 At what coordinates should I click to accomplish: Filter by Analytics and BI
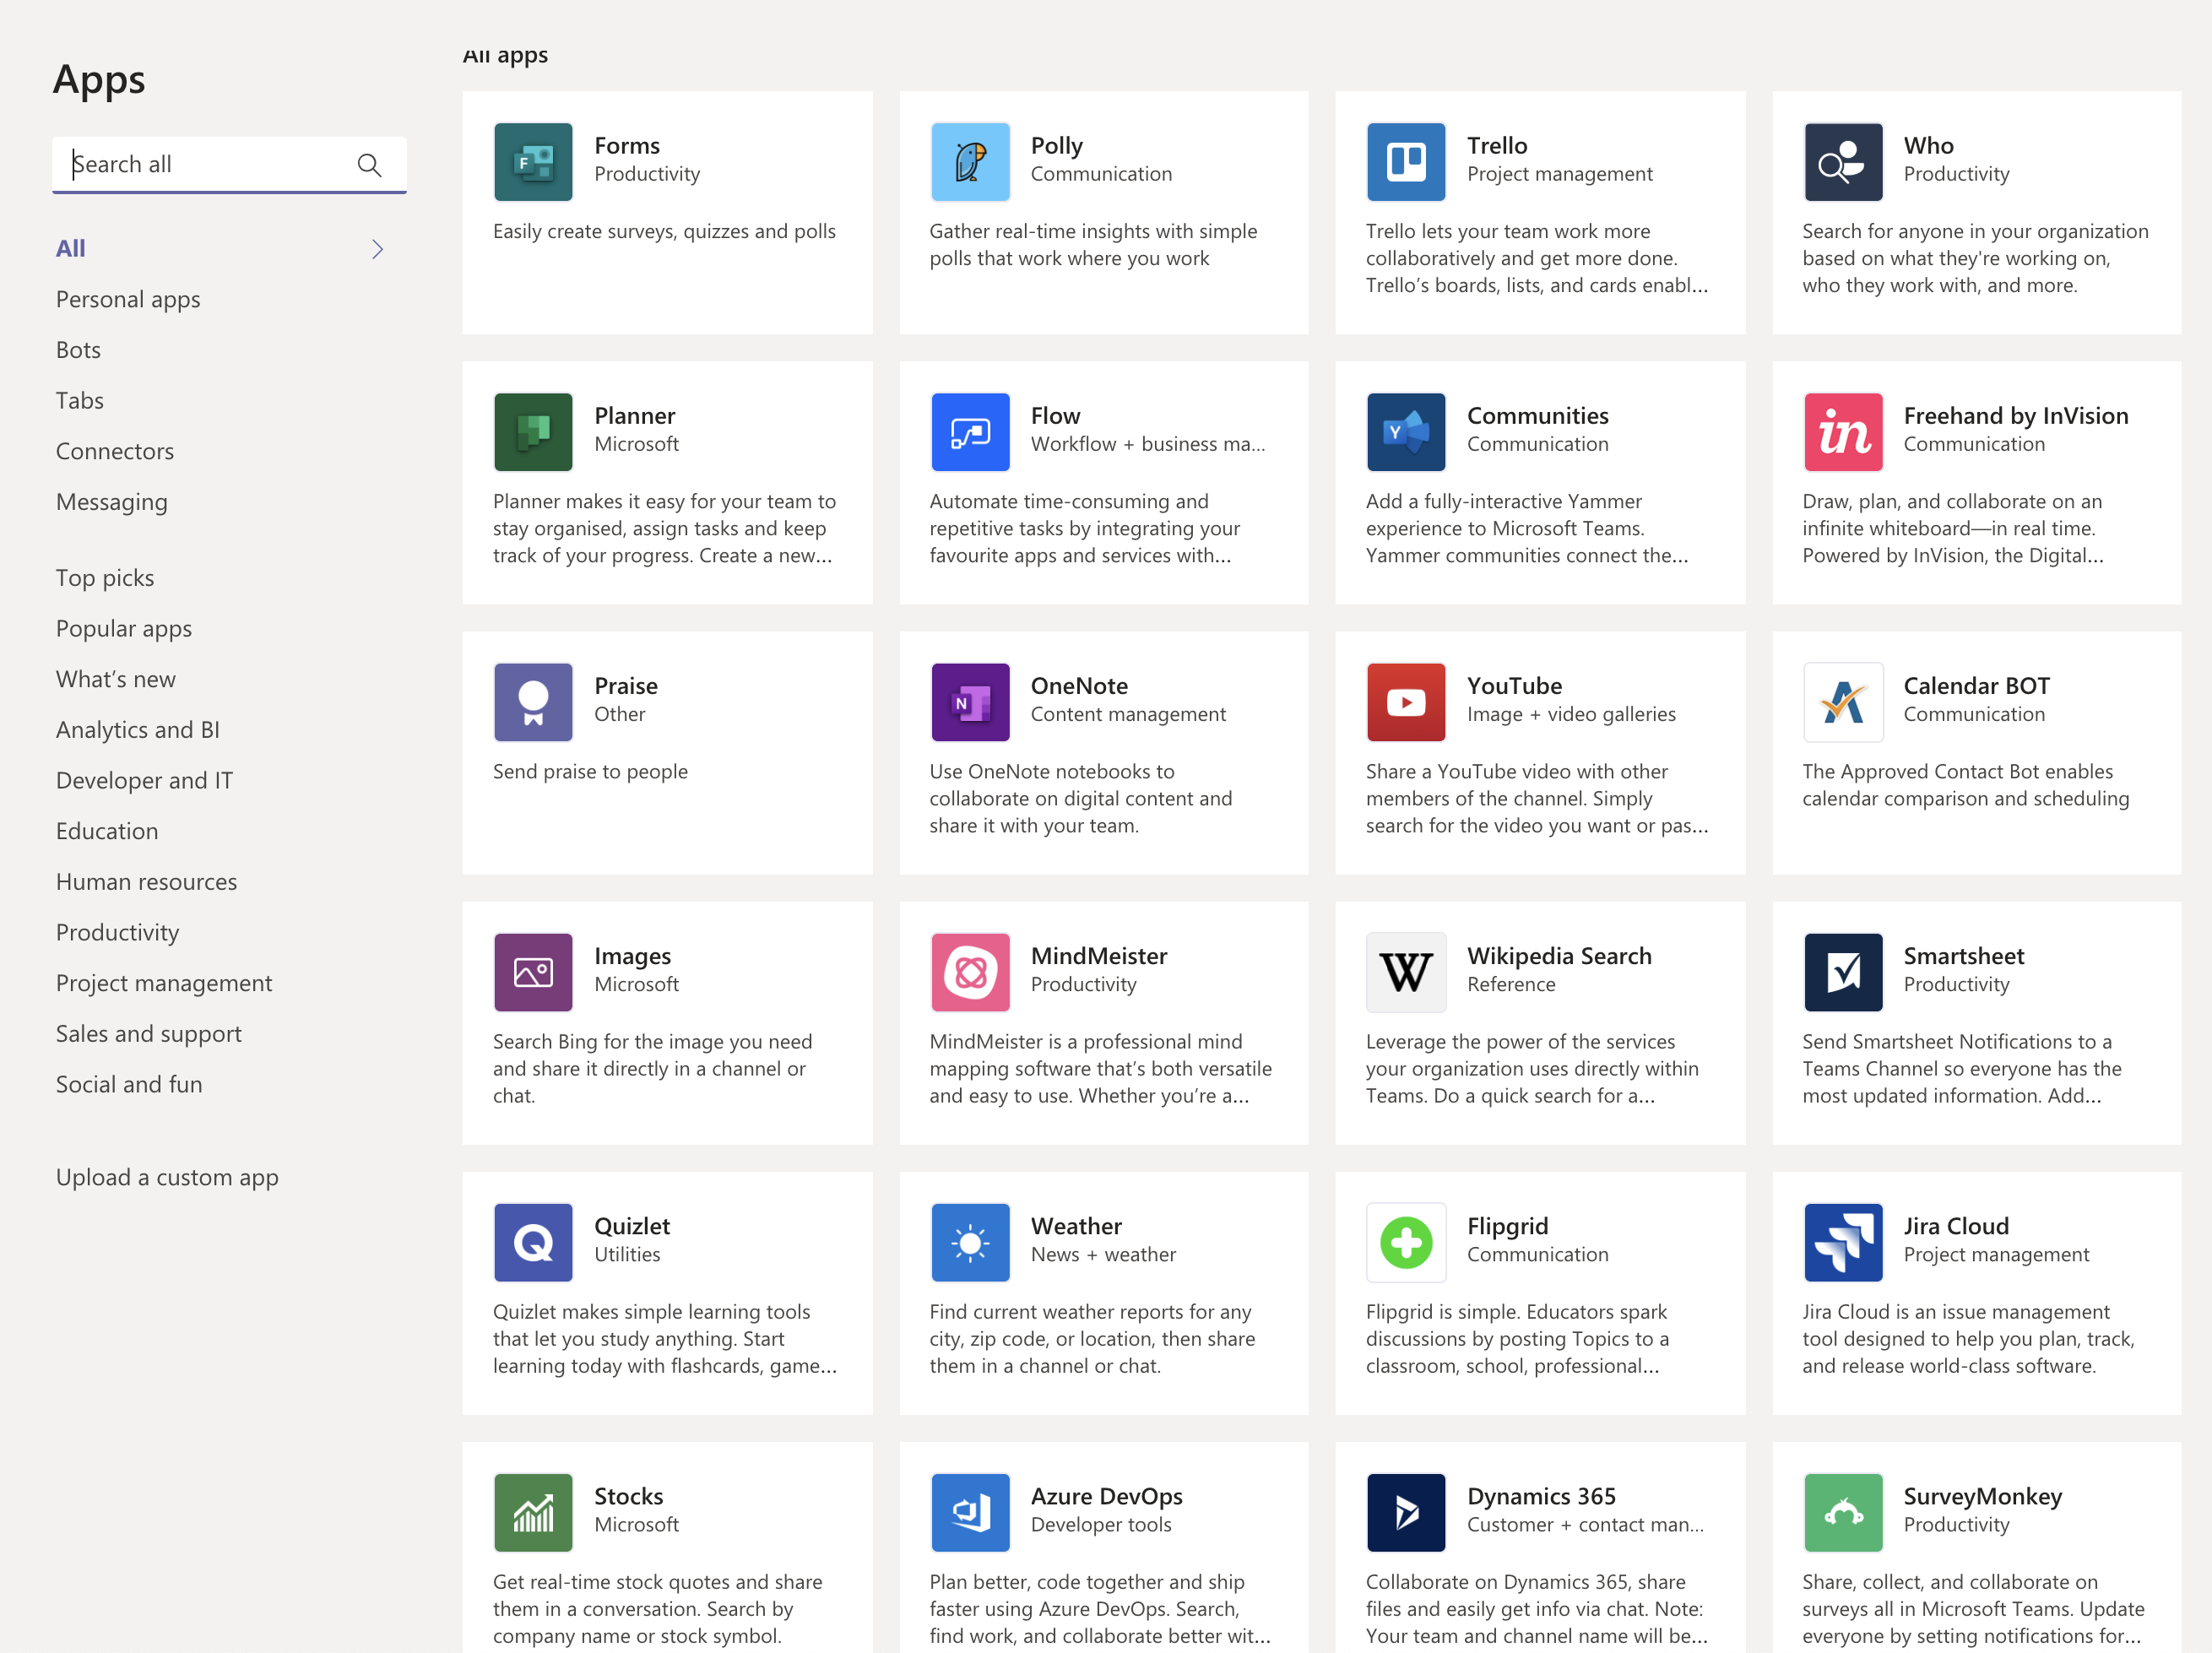pyautogui.click(x=138, y=730)
